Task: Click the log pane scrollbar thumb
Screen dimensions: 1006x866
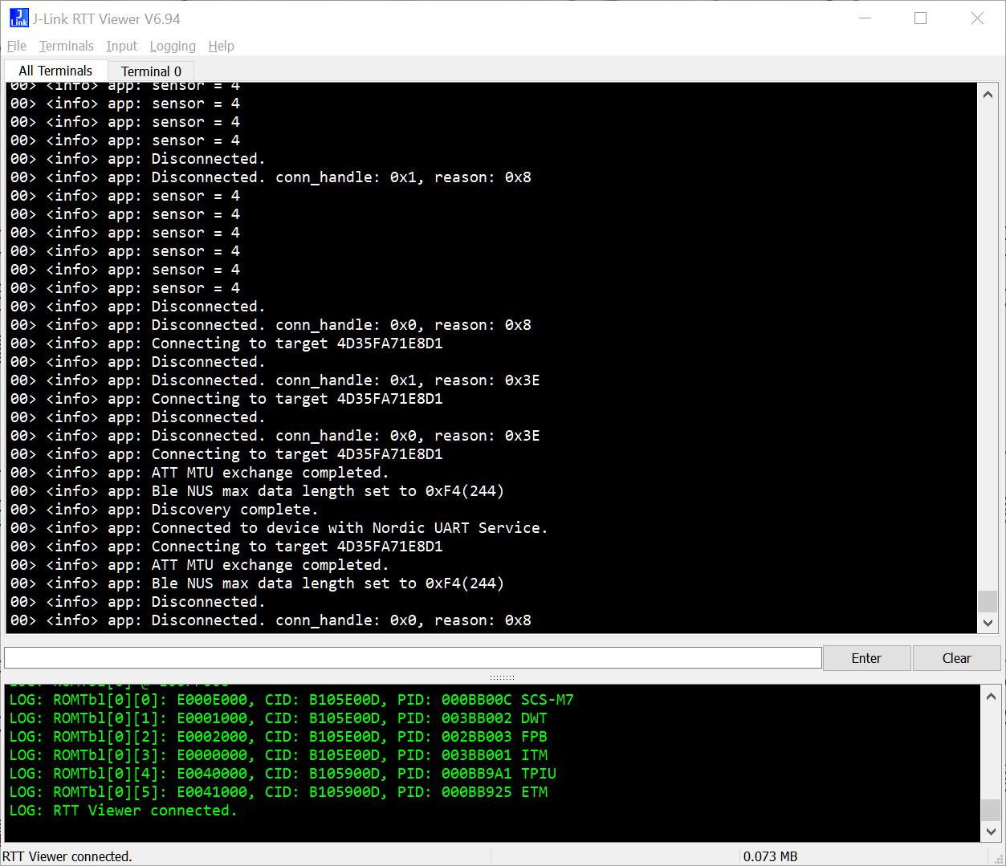Action: tap(991, 810)
